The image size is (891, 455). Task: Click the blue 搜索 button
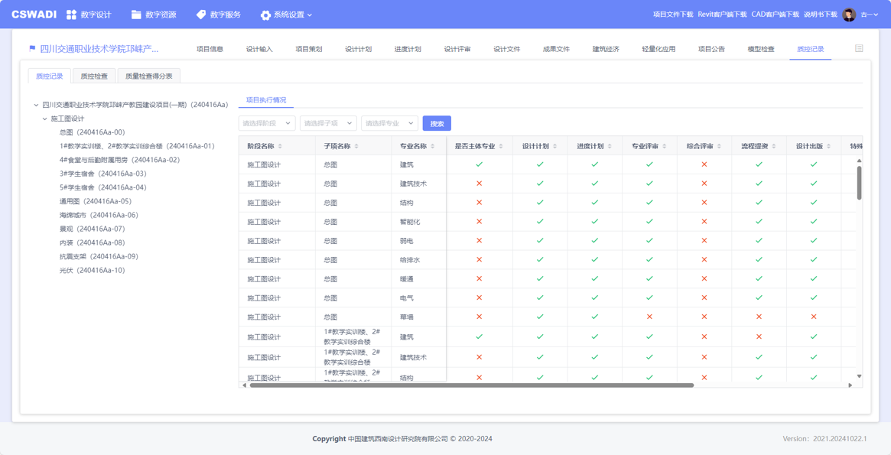(437, 123)
